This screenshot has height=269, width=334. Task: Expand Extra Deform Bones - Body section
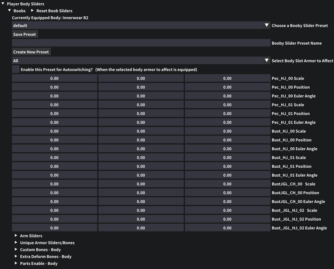pos(16,256)
